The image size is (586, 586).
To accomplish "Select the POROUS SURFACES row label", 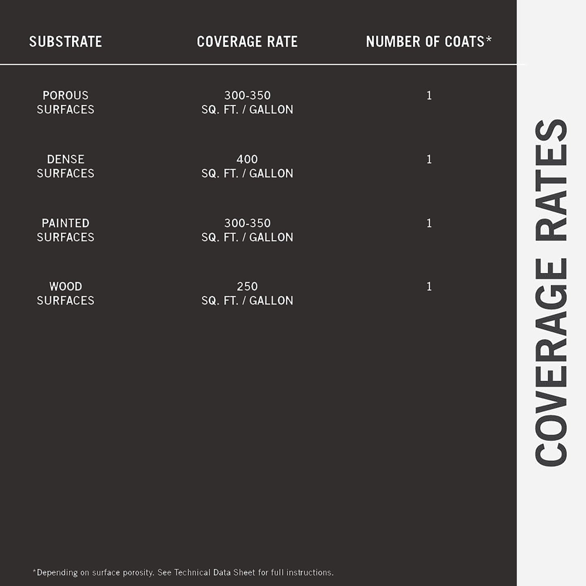I will click(x=65, y=102).
